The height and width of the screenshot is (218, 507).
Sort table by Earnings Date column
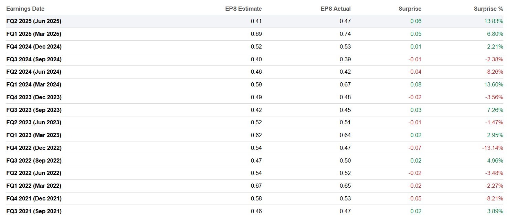coord(24,9)
